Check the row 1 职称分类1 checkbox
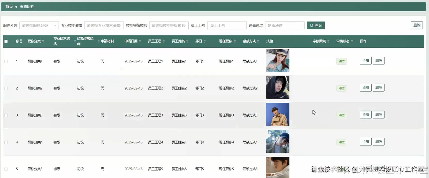Screen dimensions: 429x178 6,61
